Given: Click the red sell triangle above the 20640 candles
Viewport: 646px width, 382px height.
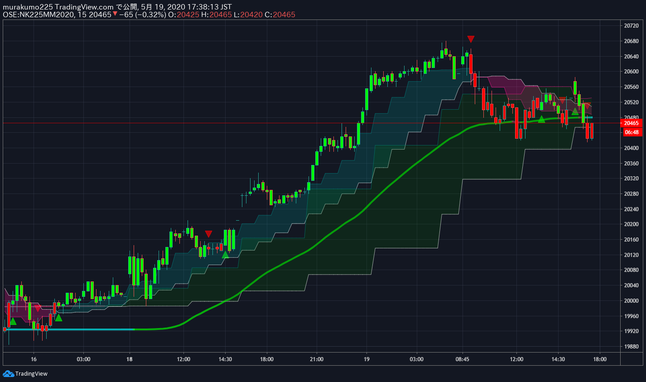Looking at the screenshot, I should click(x=471, y=39).
